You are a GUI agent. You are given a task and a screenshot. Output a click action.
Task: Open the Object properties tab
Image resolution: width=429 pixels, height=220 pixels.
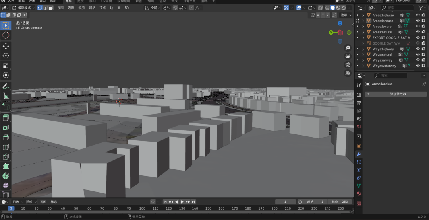coord(359,146)
